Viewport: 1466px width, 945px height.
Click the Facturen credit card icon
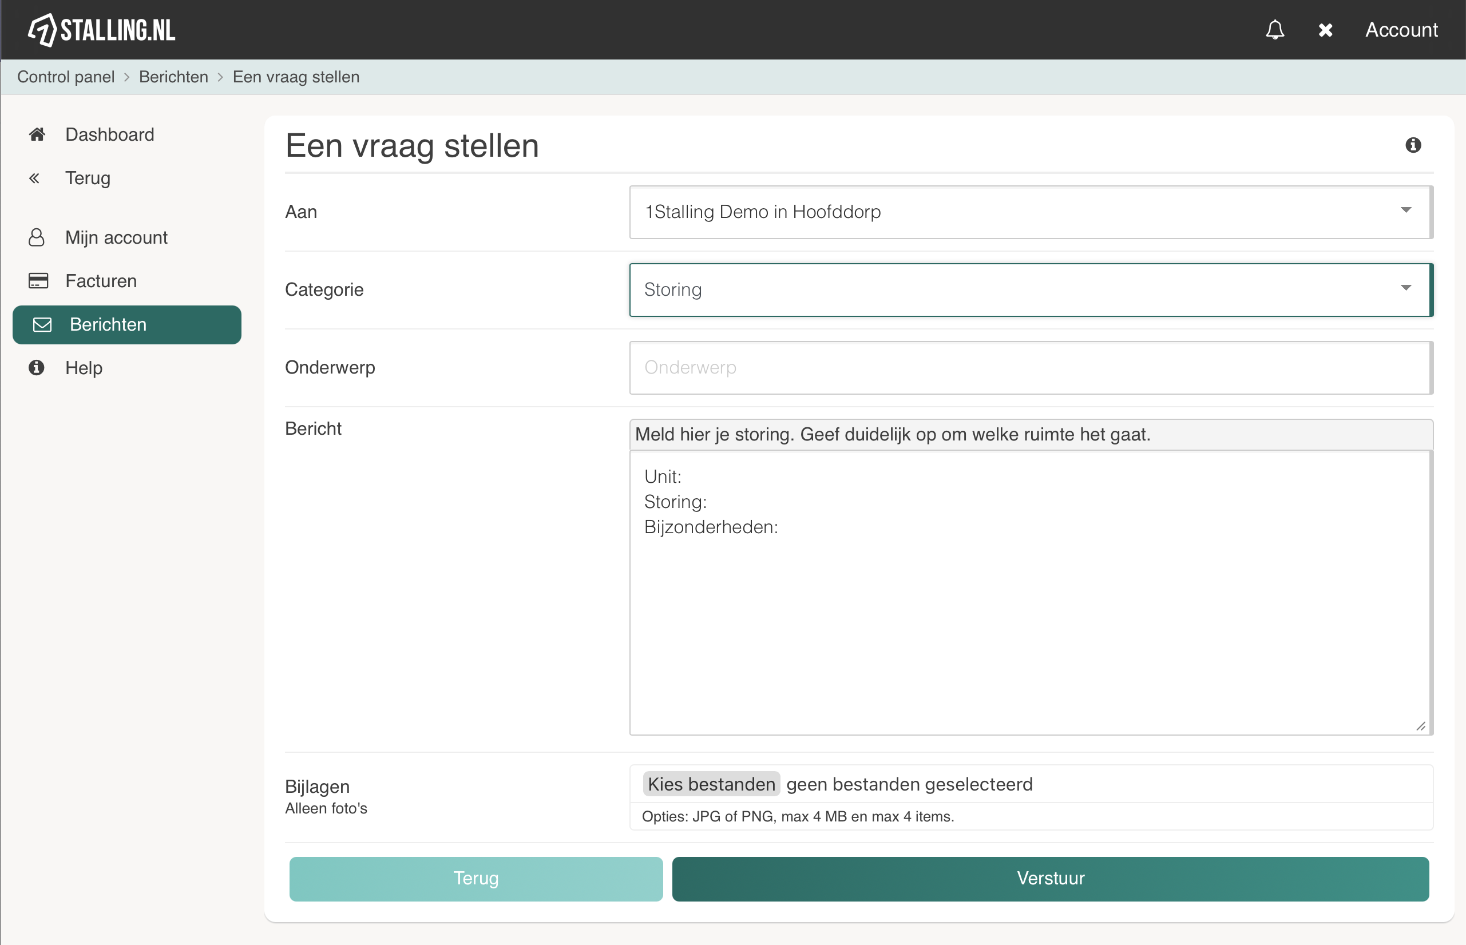pyautogui.click(x=38, y=281)
